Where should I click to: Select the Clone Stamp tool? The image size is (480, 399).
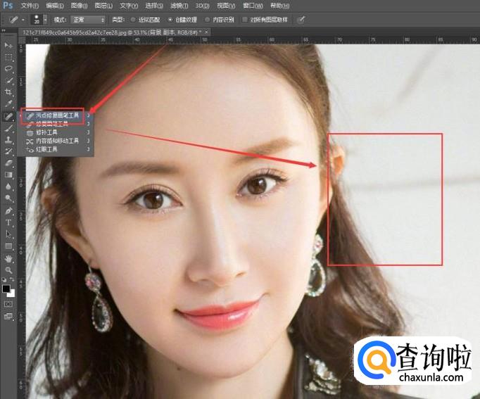(9, 140)
